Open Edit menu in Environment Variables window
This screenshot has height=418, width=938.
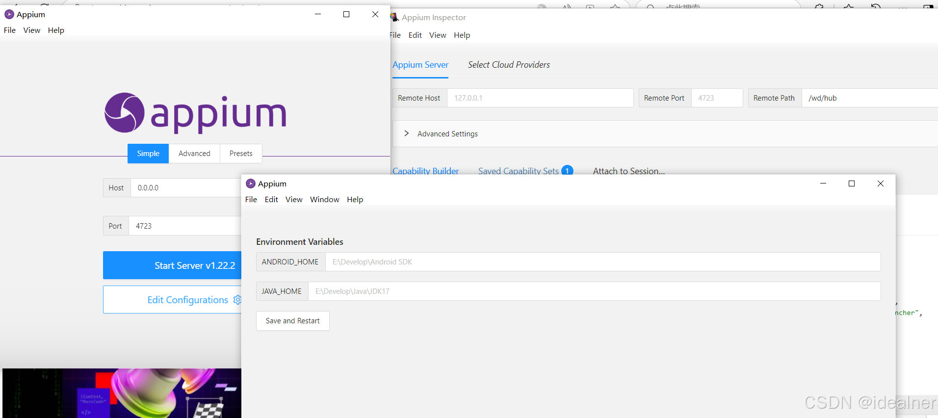coord(271,200)
